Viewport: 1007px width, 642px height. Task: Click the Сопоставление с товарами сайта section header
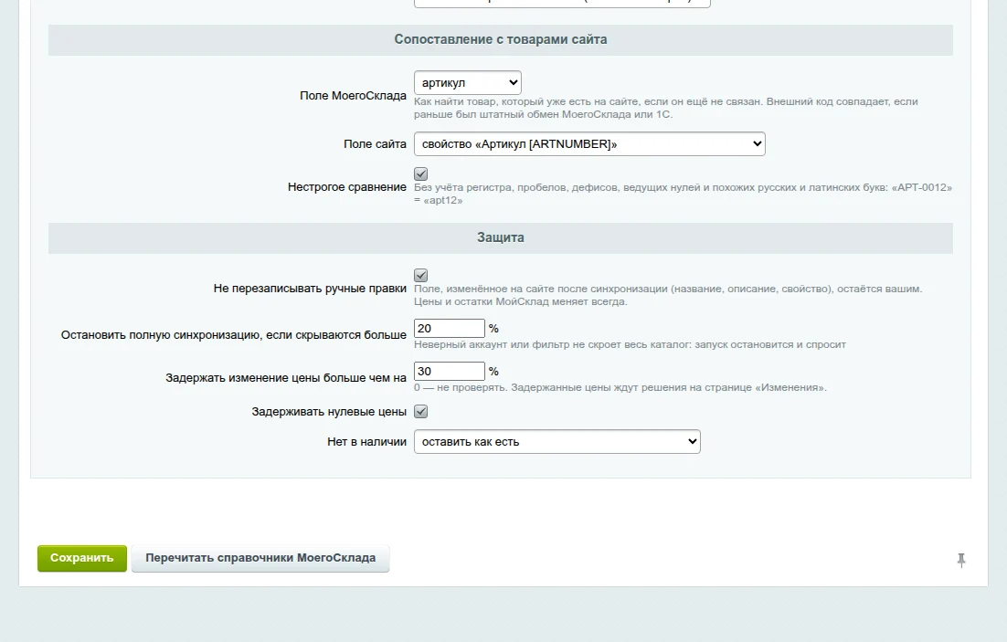(x=500, y=40)
